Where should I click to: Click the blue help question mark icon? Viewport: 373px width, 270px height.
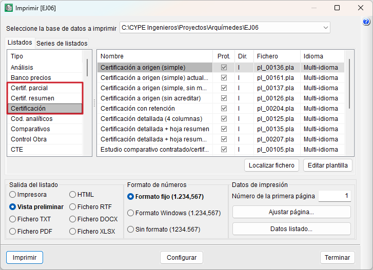click(366, 22)
